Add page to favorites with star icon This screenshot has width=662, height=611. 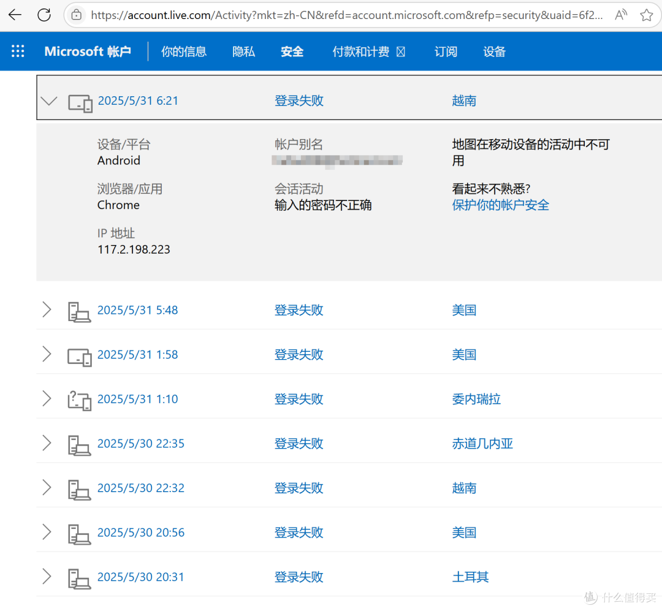click(x=647, y=15)
